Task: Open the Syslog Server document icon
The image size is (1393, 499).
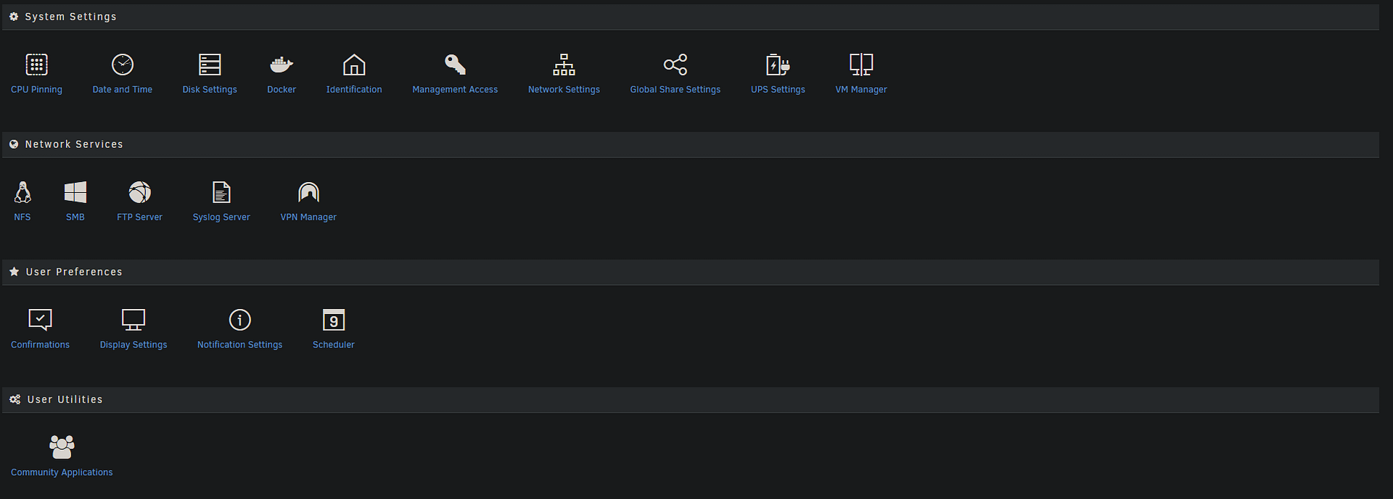Action: pyautogui.click(x=221, y=192)
